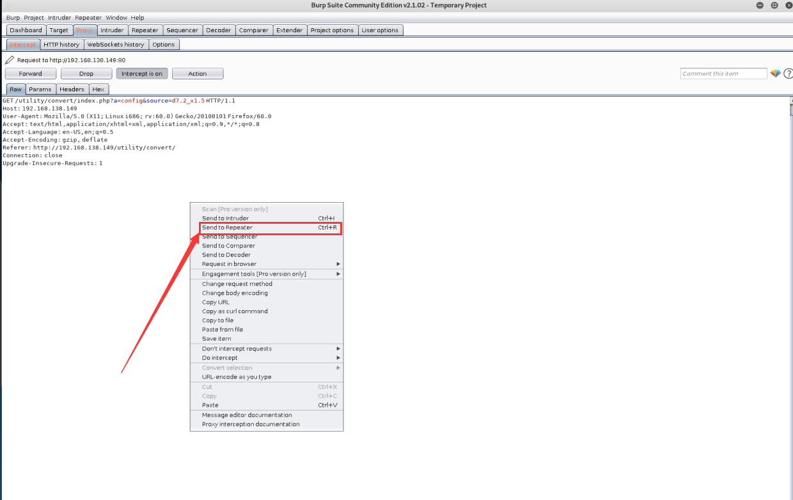Open Message editor documentation

(267, 416)
